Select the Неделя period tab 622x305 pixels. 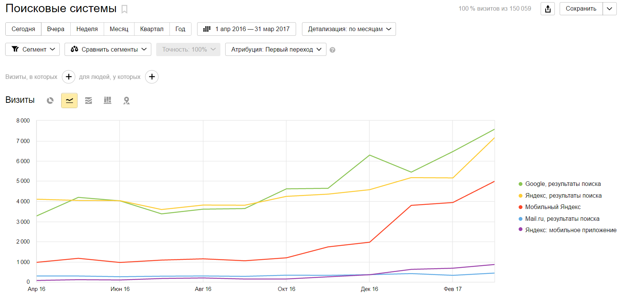pyautogui.click(x=87, y=29)
